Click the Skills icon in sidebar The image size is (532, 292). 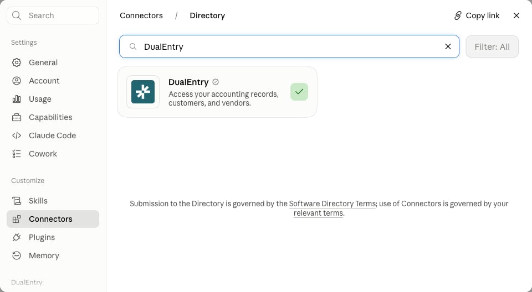click(x=16, y=201)
